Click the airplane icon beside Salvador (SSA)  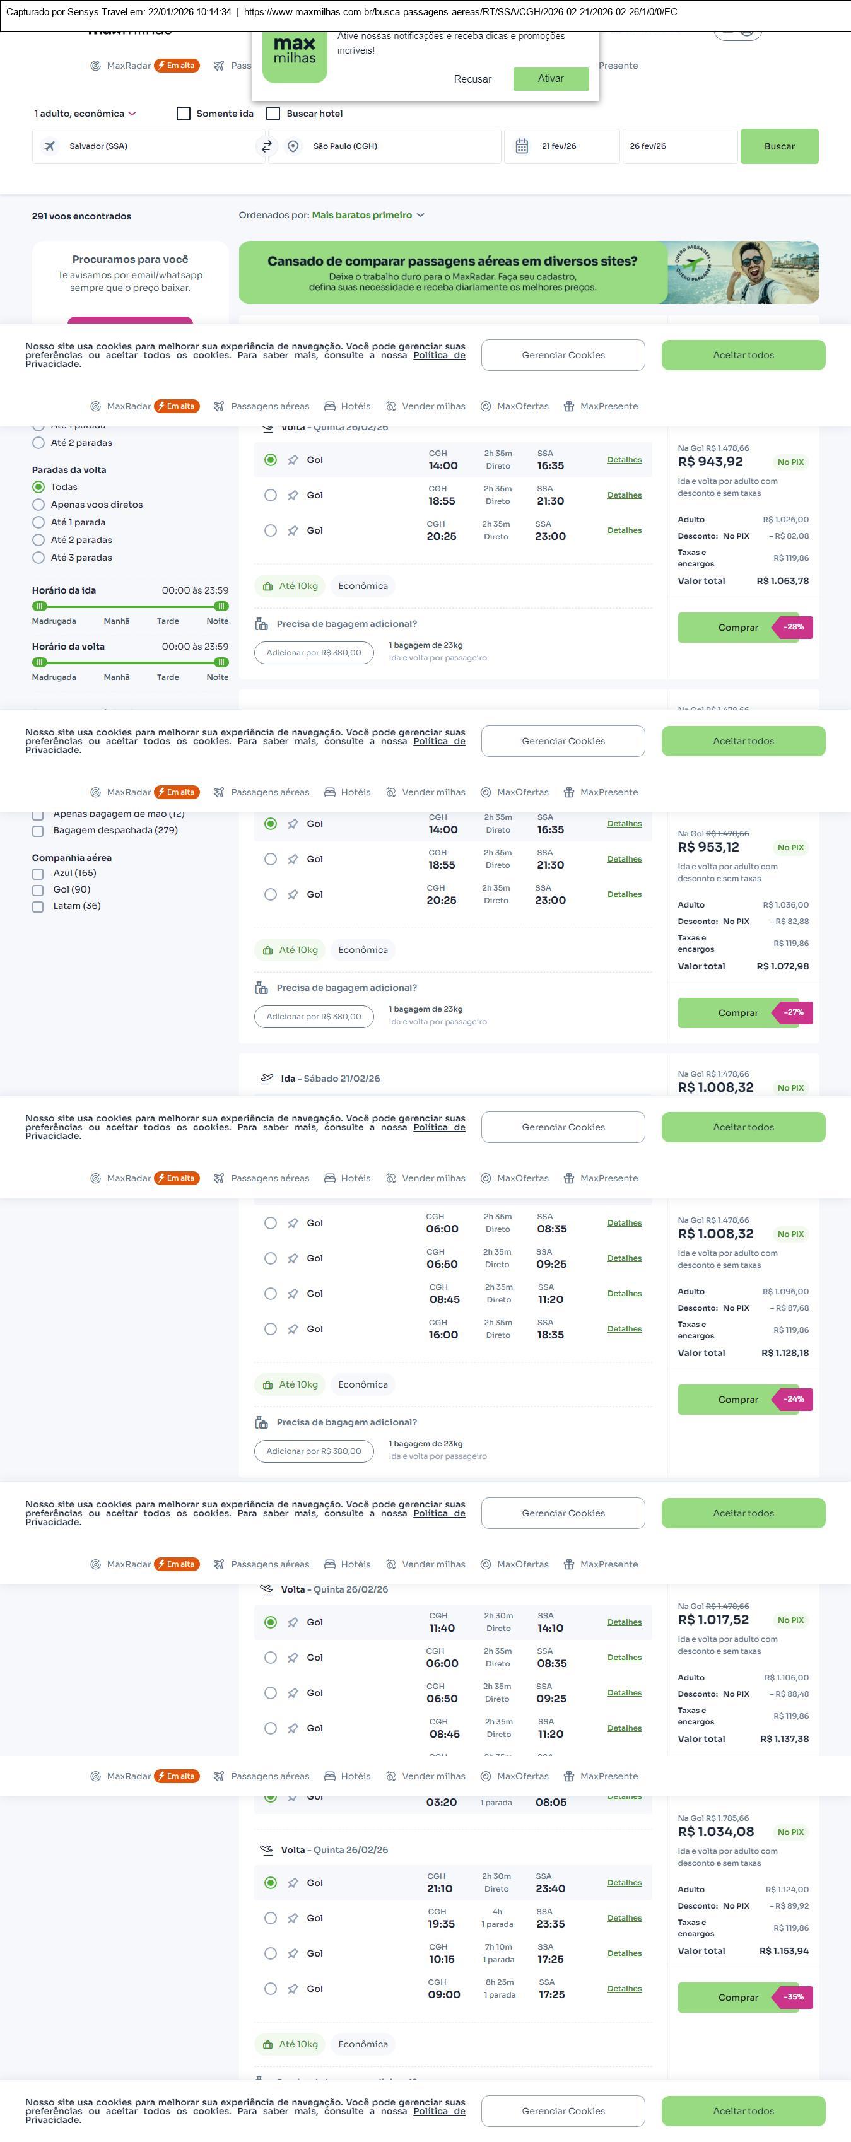[x=50, y=146]
